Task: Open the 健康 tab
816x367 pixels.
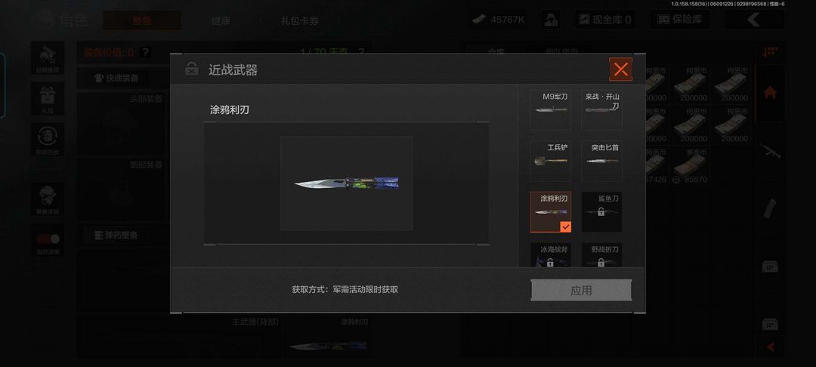Action: click(221, 21)
